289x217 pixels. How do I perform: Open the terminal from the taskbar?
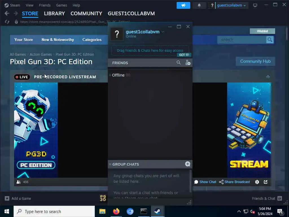click(144, 211)
